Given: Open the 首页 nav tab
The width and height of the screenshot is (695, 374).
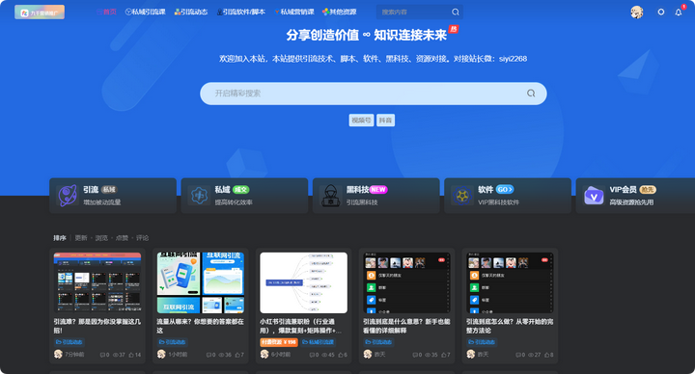Looking at the screenshot, I should [x=106, y=12].
